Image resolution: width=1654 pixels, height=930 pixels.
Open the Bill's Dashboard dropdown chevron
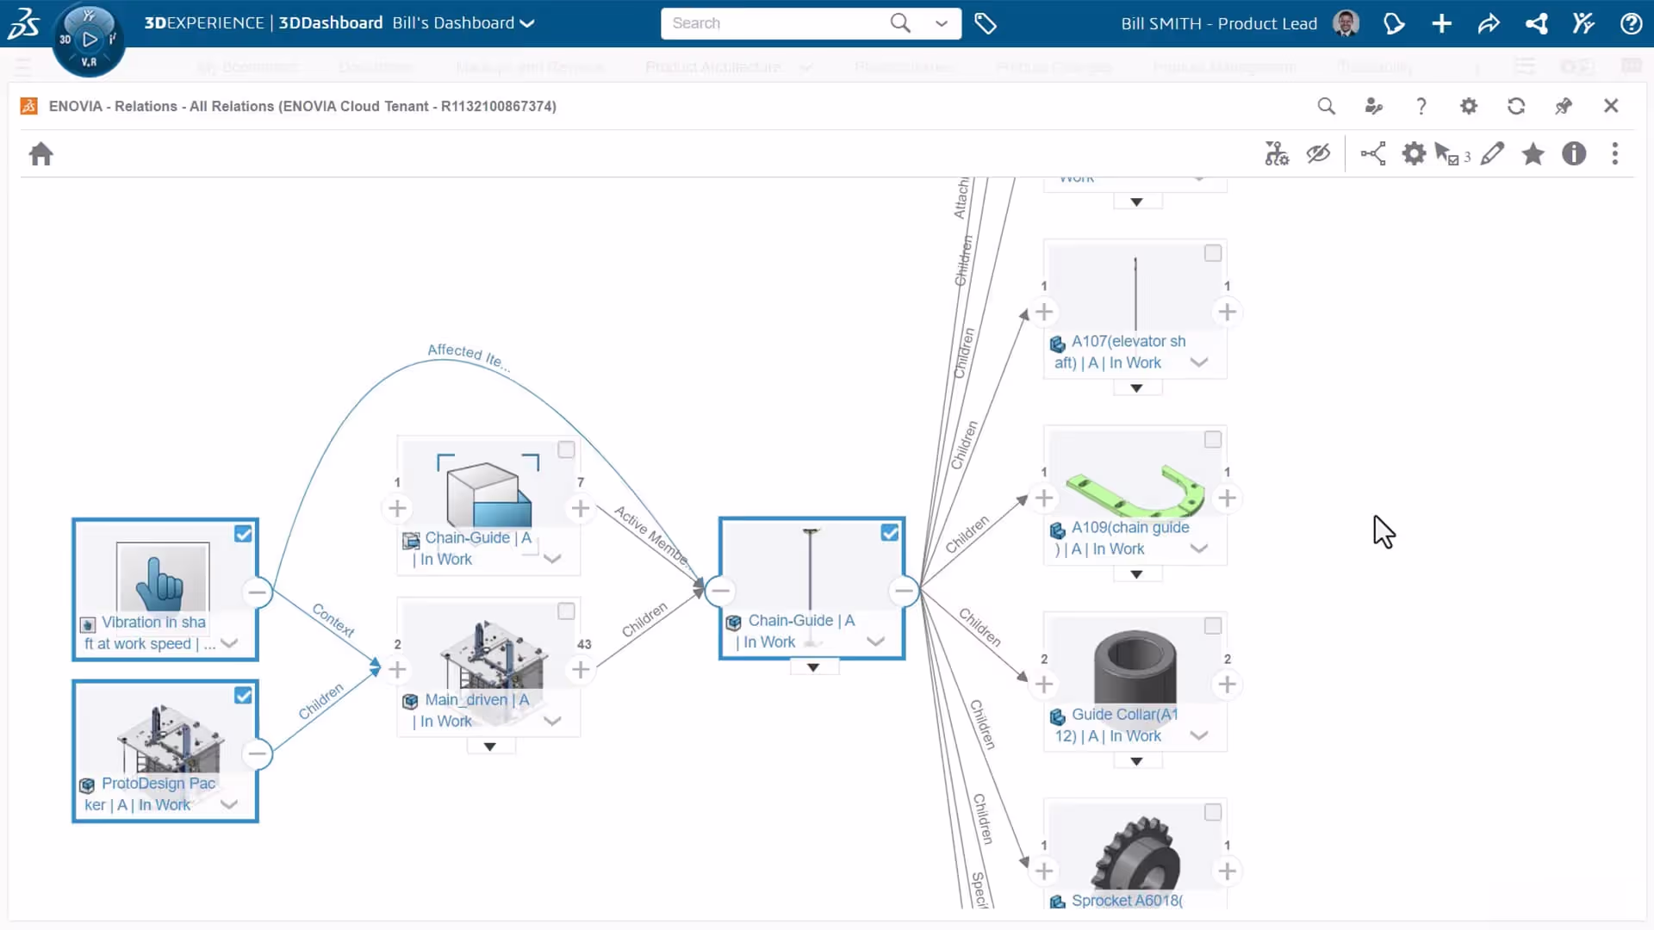528,24
